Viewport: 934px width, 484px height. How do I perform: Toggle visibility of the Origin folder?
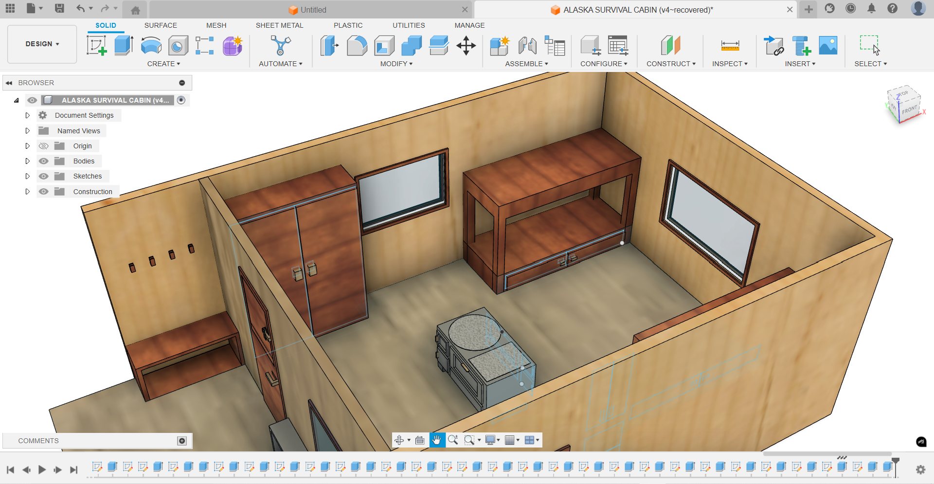[x=44, y=146]
